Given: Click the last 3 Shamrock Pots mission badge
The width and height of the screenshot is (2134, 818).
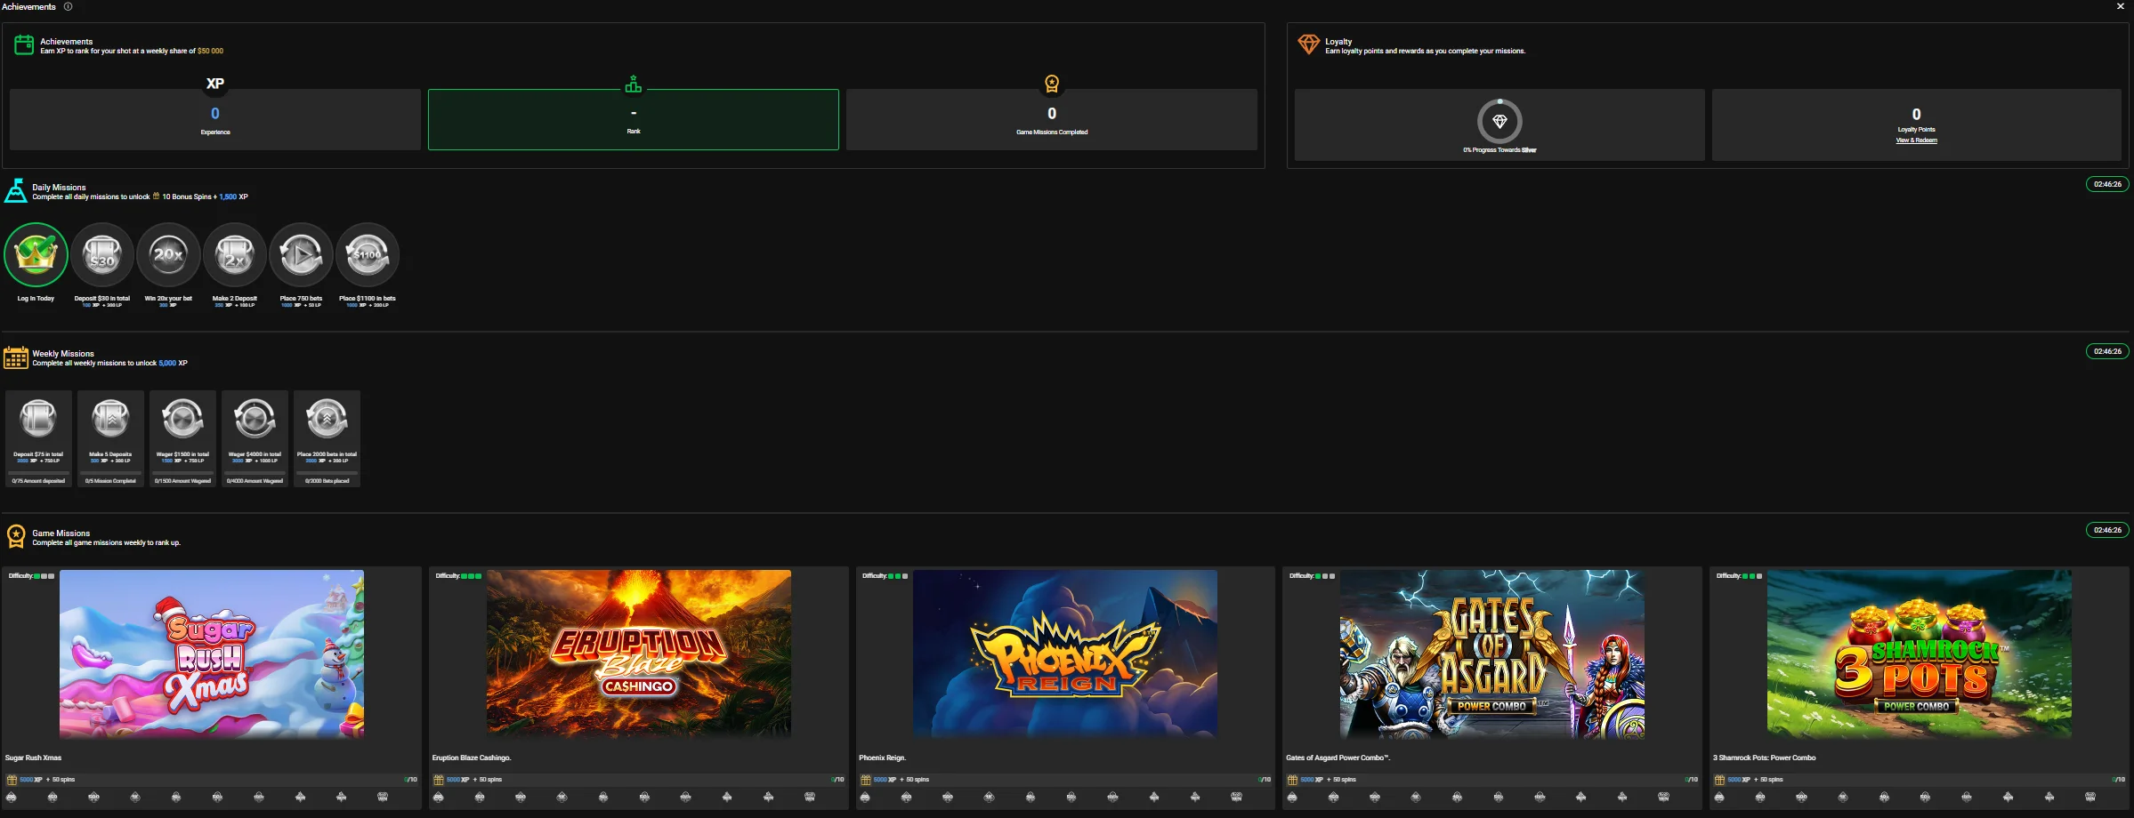Looking at the screenshot, I should pos(2090,797).
